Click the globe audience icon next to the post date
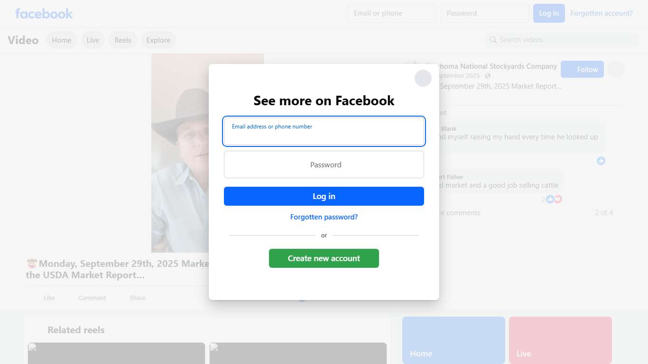648x364 pixels. (x=488, y=75)
